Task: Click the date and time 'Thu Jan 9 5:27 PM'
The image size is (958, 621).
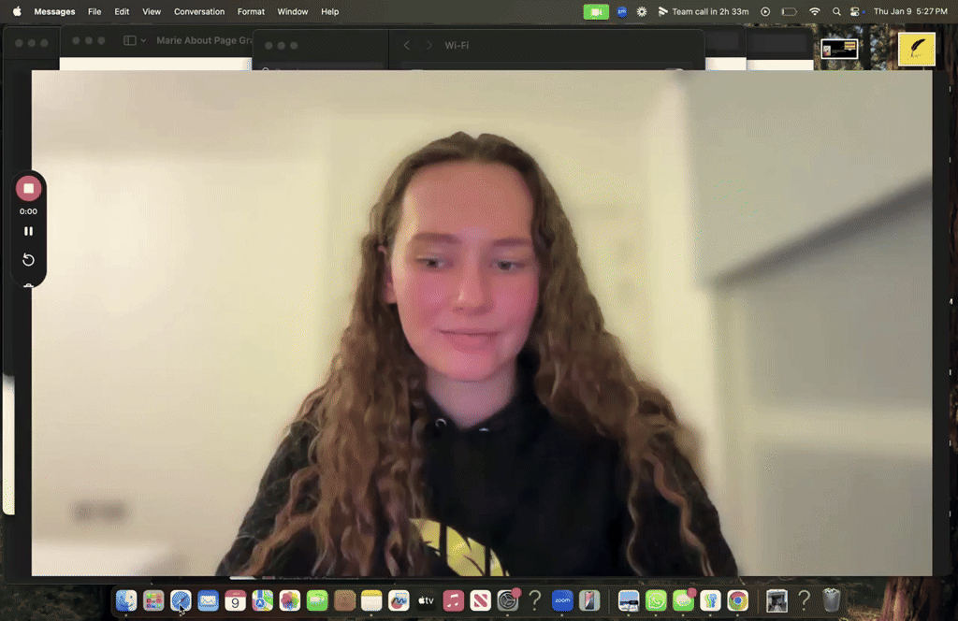Action: (910, 11)
